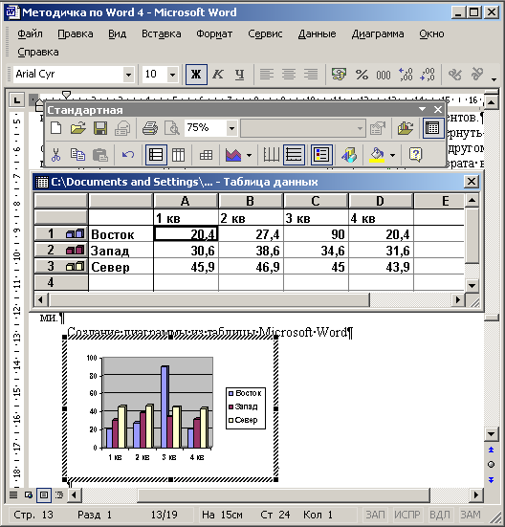The width and height of the screenshot is (505, 527).
Task: Toggle the View Datasheet button
Action: click(432, 128)
